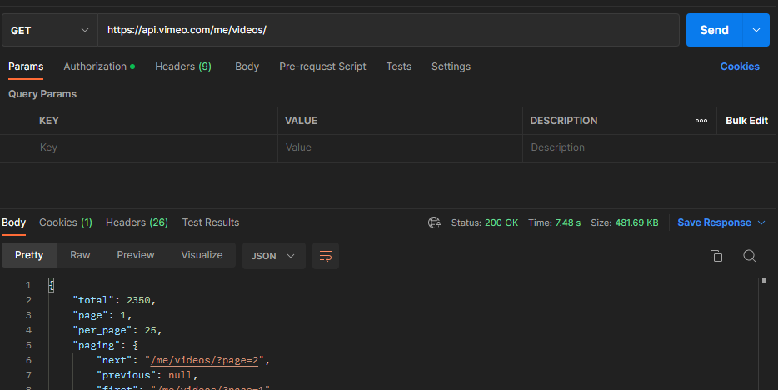Open the GET method dropdown
The width and height of the screenshot is (778, 390).
click(x=50, y=30)
